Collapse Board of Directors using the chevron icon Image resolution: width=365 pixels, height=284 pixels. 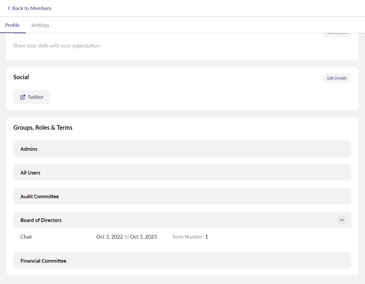[342, 220]
